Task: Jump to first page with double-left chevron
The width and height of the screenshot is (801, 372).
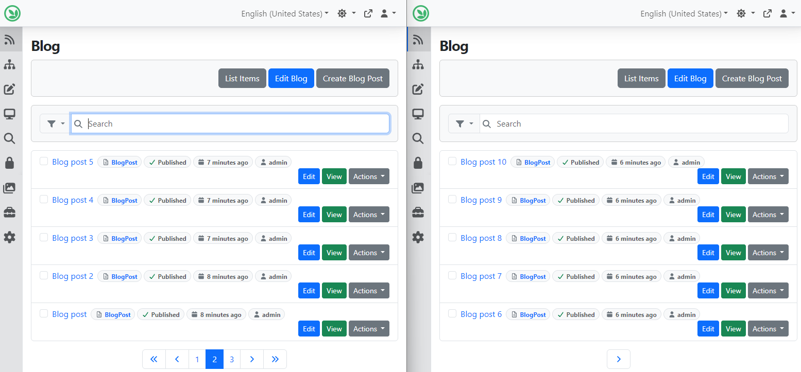Action: pos(154,359)
